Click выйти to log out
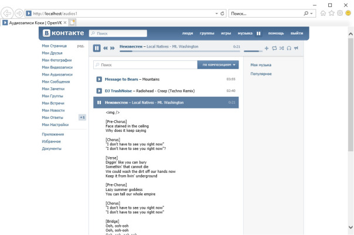Viewport: 354px width, 235px height. [297, 33]
